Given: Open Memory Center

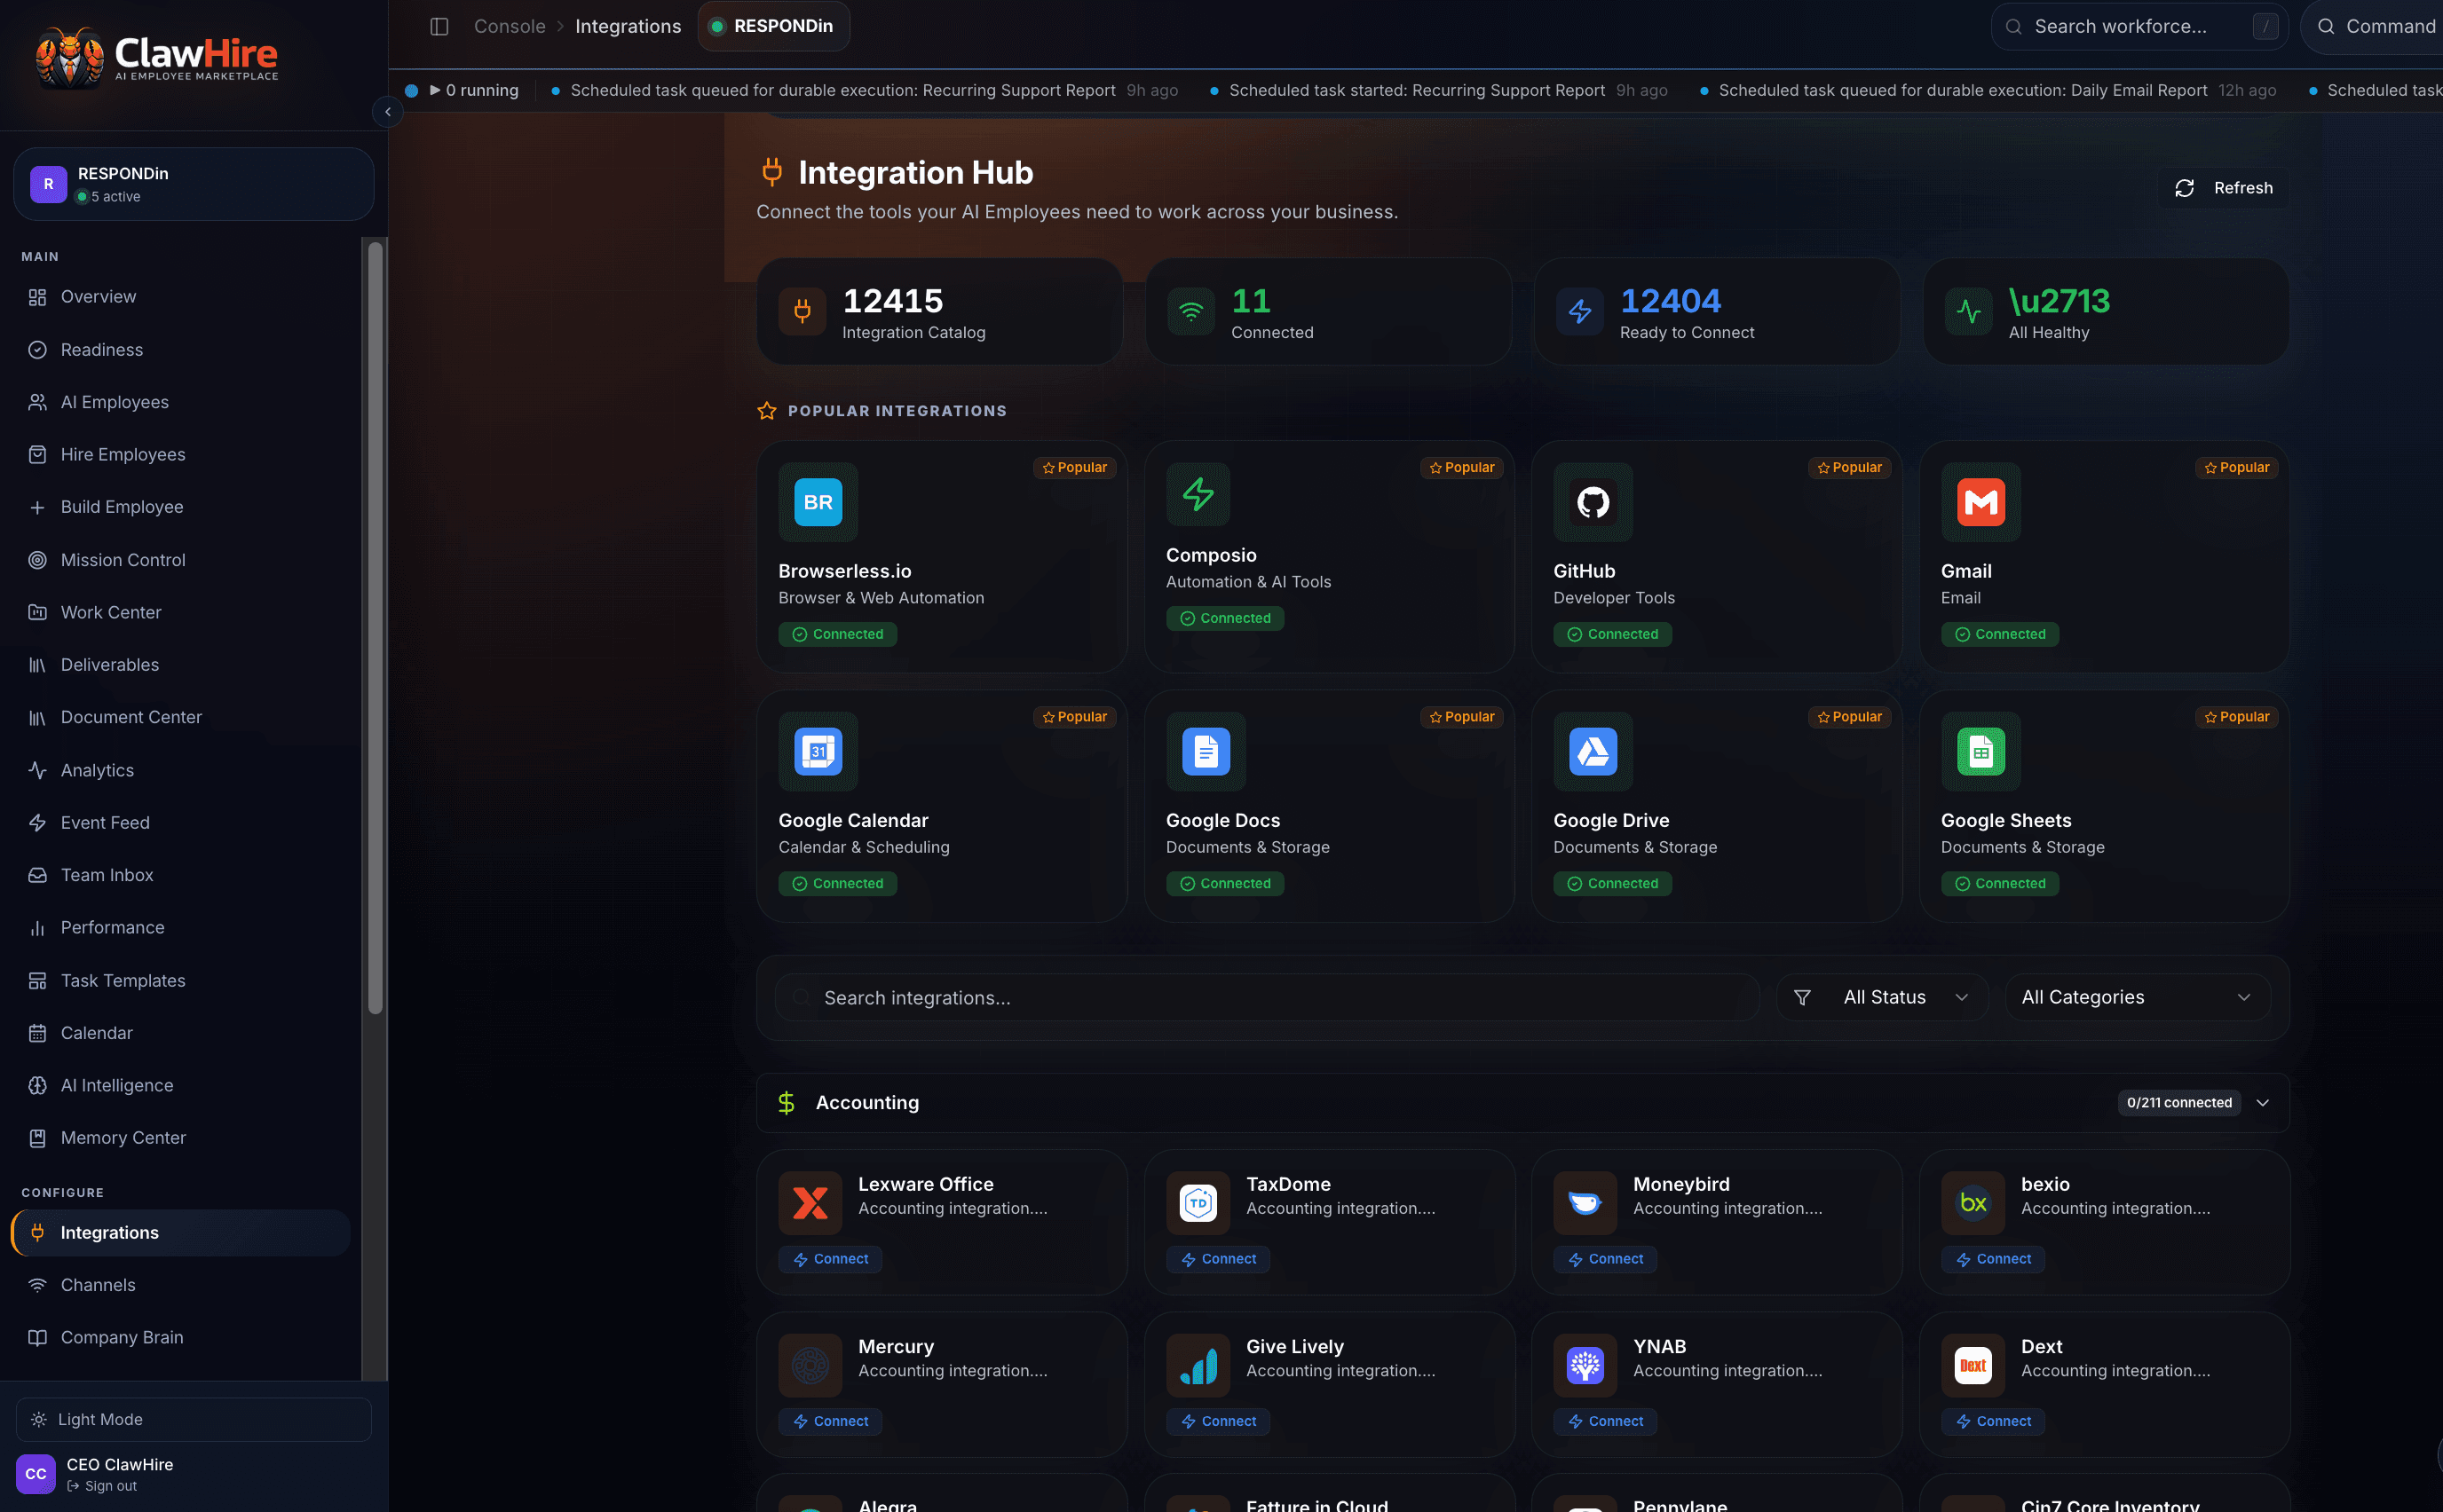Looking at the screenshot, I should [x=180, y=1138].
